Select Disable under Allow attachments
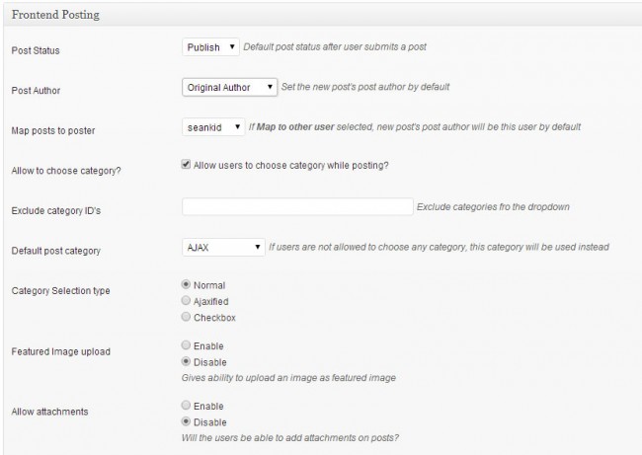642x455 pixels. click(186, 421)
